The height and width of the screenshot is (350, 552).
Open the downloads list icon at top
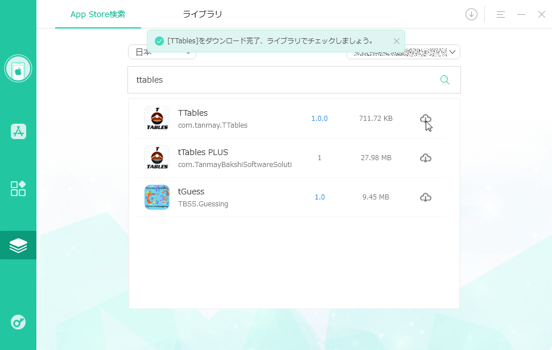[x=471, y=14]
